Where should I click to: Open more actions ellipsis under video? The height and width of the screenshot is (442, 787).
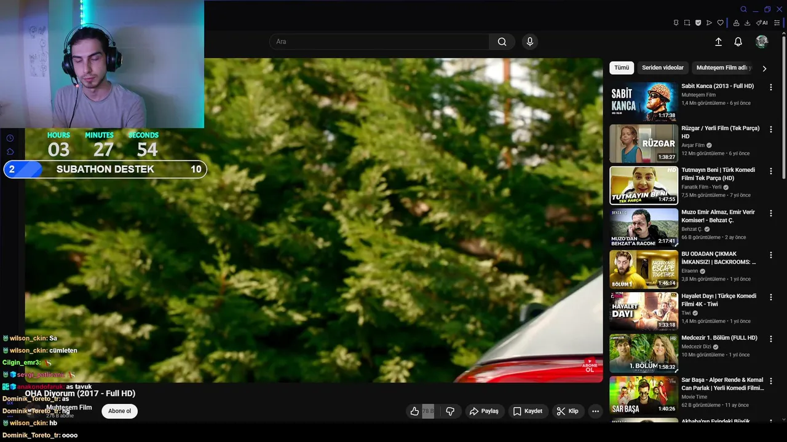point(595,411)
